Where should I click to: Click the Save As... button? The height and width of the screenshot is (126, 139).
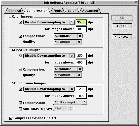[x=122, y=37]
